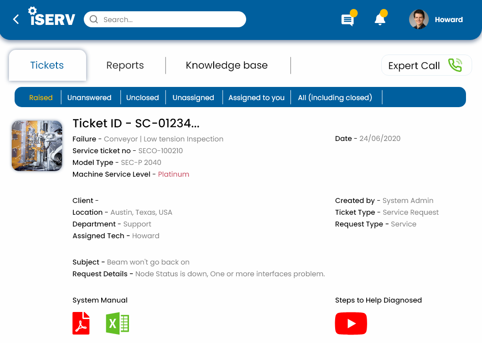Open the notifications bell
Viewport: 482px width, 343px height.
click(x=380, y=20)
